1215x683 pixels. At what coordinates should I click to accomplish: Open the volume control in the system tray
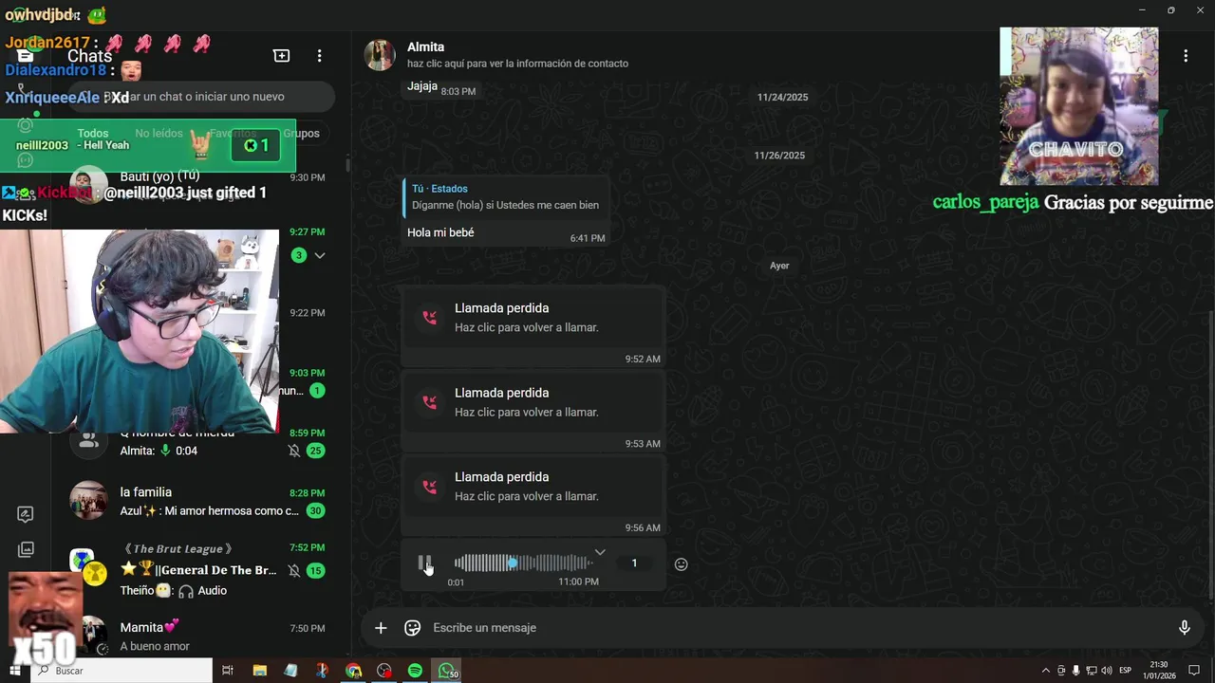click(x=1107, y=671)
